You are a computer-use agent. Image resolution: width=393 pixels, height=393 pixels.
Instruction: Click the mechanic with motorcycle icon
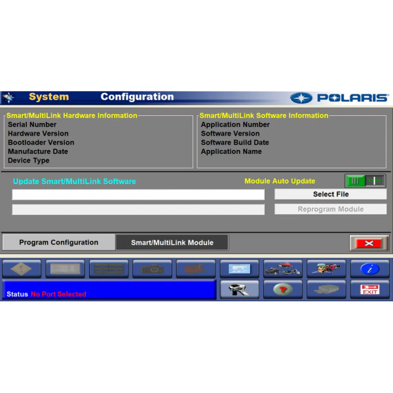[326, 269]
